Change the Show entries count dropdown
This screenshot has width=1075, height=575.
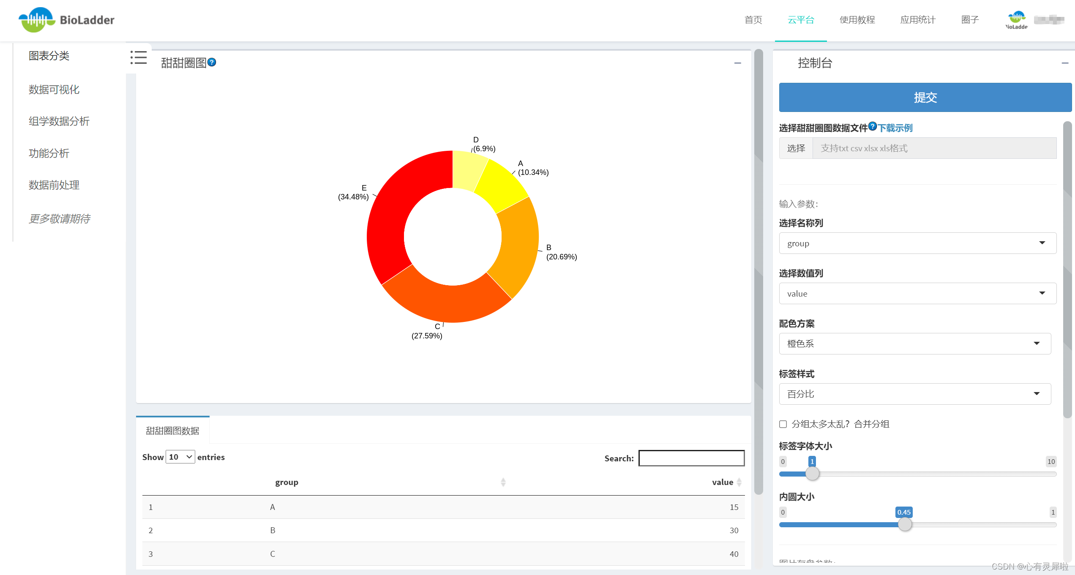180,457
